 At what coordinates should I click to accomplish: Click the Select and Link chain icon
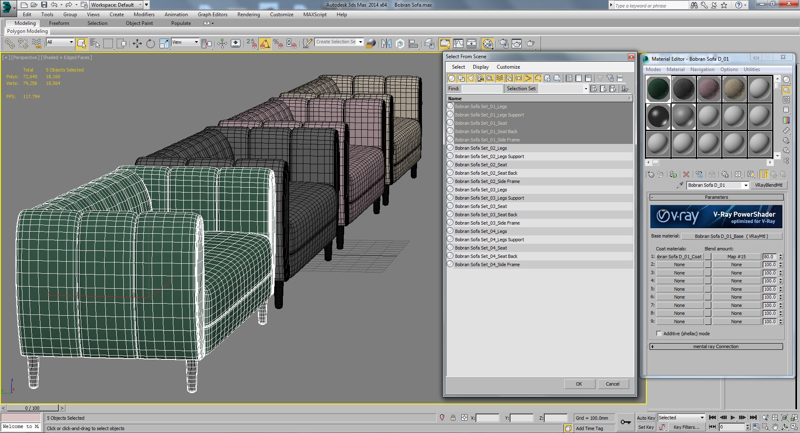pos(10,43)
